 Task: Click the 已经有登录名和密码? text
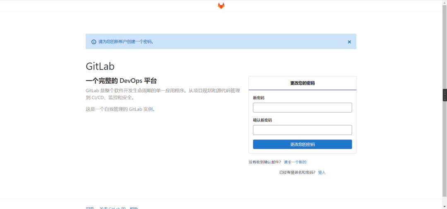point(297,173)
